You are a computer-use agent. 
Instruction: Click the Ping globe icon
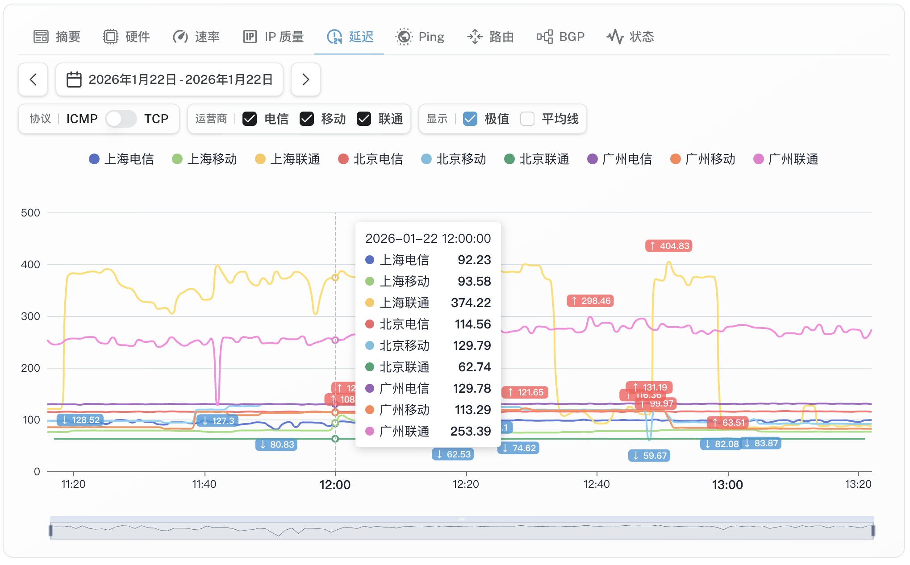point(403,37)
